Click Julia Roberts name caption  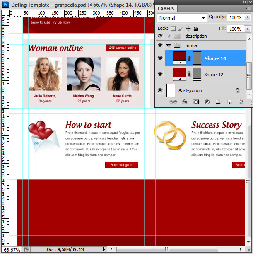point(45,96)
